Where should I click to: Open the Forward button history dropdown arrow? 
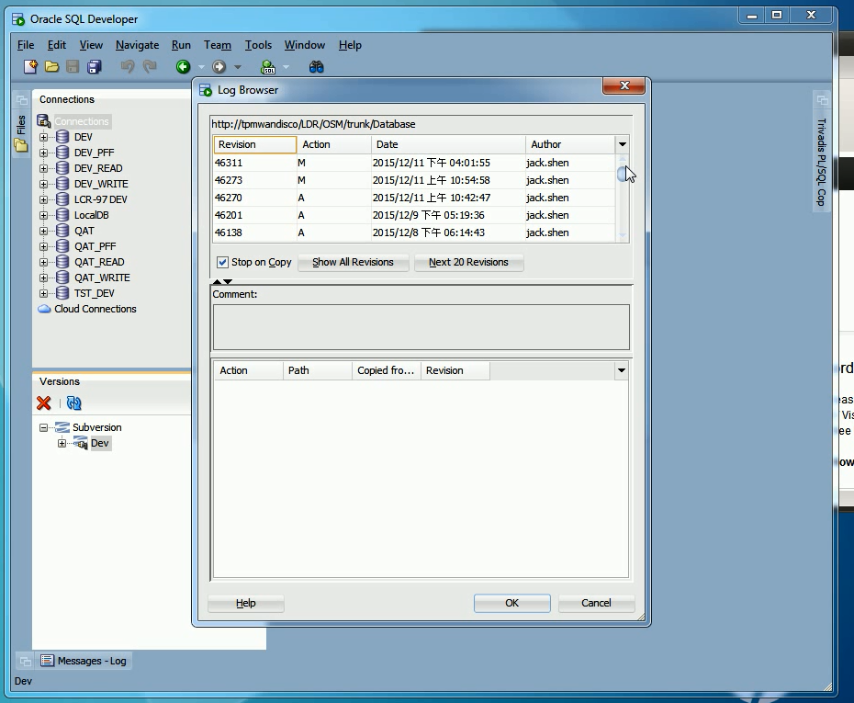[238, 67]
